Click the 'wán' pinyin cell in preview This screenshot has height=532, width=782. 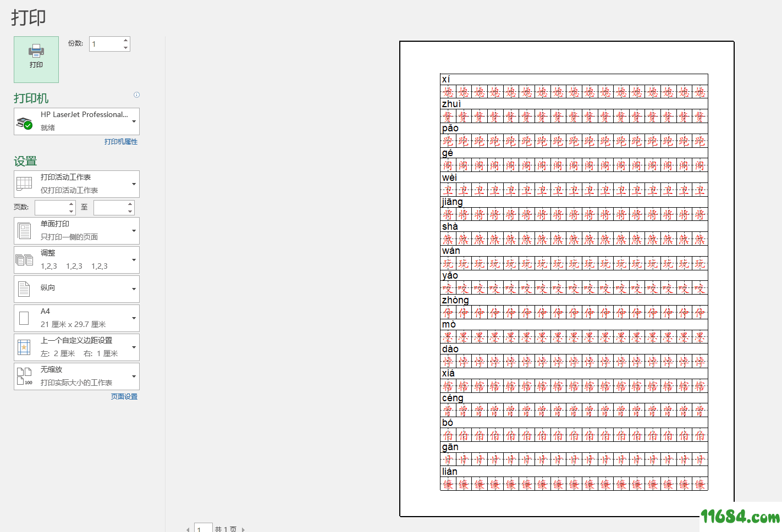pos(574,251)
